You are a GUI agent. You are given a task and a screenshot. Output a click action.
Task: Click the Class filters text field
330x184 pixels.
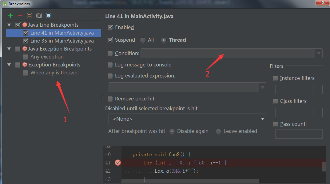coord(294,113)
